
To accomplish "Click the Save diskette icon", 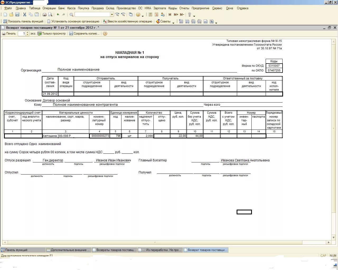I will click(17, 15).
